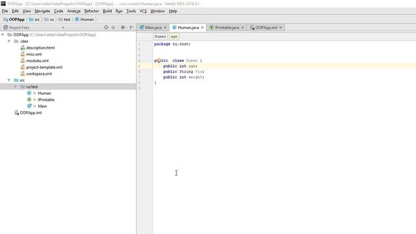Screen dimensions: 416x234
Task: Select Human class in project tree
Action: tap(44, 94)
